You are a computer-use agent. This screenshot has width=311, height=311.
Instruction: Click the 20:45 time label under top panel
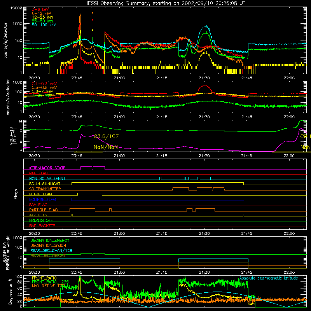(77, 78)
